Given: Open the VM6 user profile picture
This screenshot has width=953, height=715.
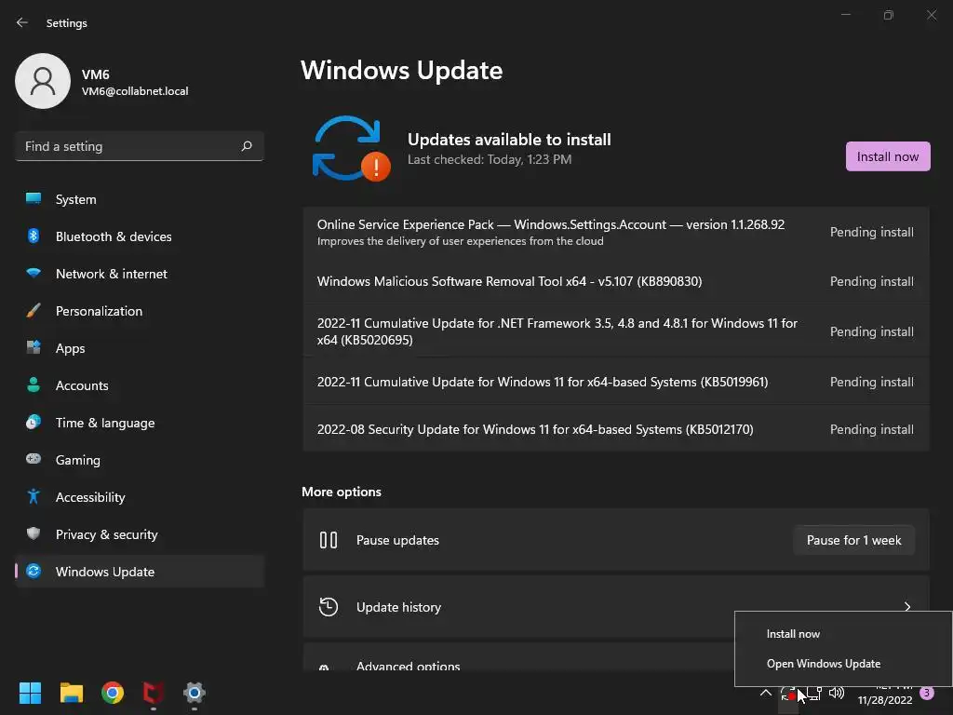Looking at the screenshot, I should pos(43,81).
